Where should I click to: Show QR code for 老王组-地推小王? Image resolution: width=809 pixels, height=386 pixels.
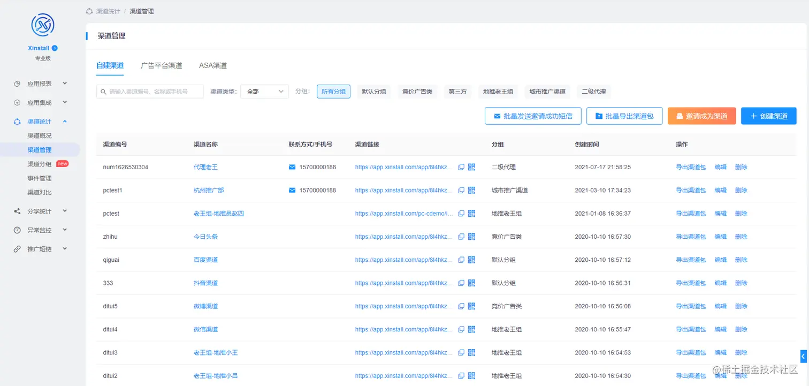471,352
